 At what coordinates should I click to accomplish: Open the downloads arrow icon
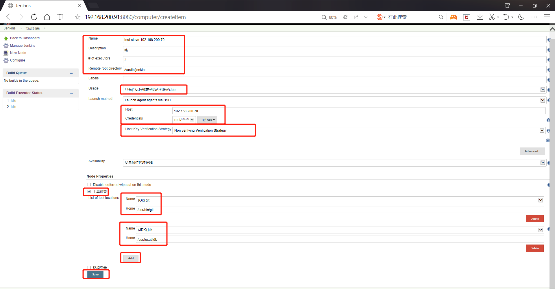click(480, 17)
